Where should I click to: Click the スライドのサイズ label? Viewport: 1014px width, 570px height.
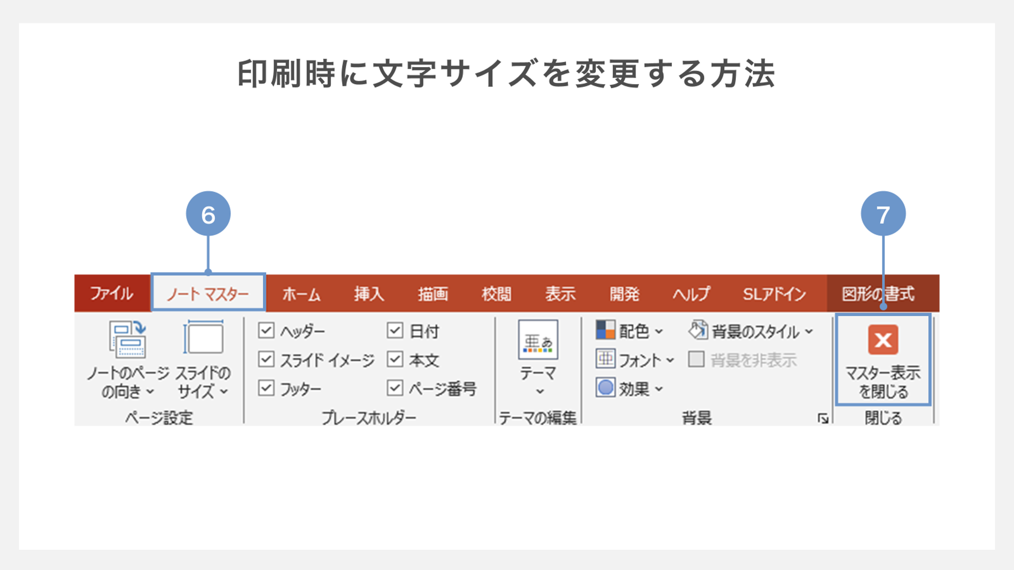tap(203, 382)
